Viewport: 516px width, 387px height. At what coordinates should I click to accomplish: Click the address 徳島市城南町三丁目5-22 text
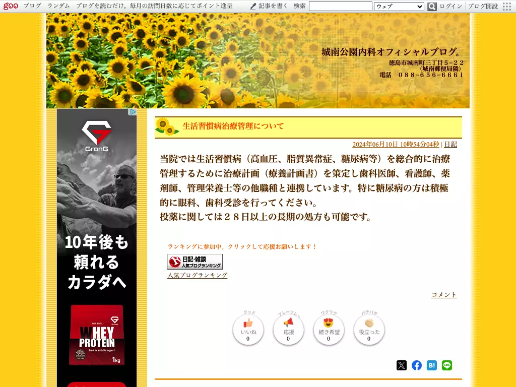point(426,62)
